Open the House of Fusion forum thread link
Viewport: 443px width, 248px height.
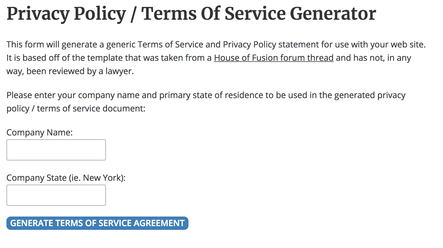274,58
